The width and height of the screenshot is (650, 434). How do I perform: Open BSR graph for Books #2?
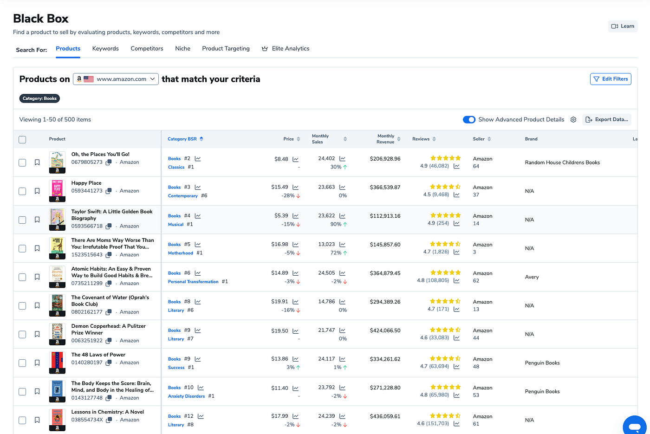point(198,159)
